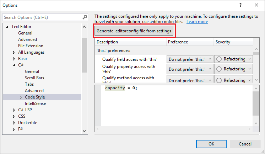Click the code preview scroll-down arrow
The image size is (265, 154).
[256, 123]
